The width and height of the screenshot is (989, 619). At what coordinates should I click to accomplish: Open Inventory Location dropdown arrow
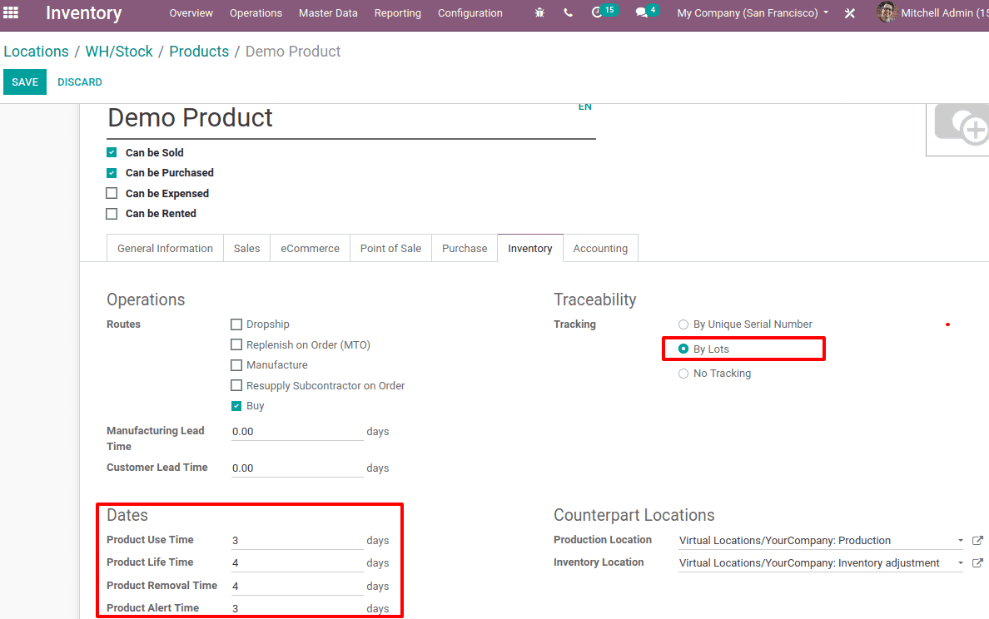pos(961,563)
